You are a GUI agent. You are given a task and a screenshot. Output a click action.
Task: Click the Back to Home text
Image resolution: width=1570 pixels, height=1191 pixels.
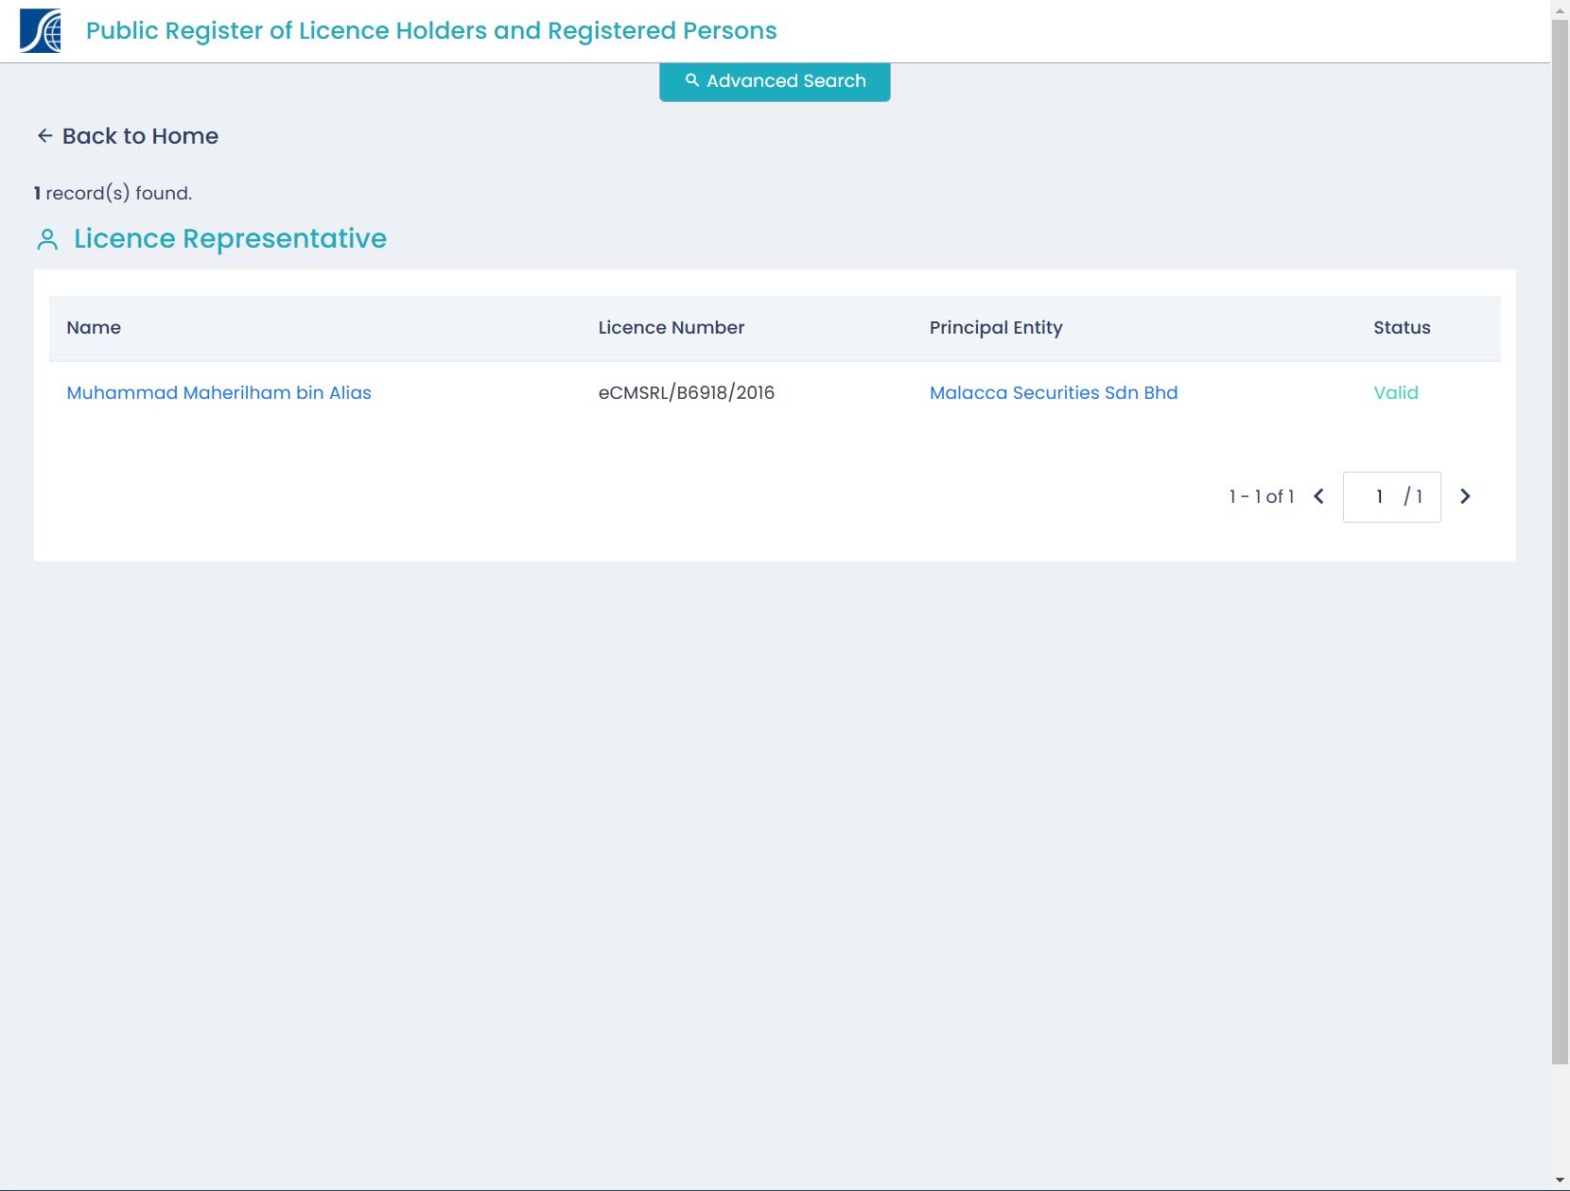pyautogui.click(x=140, y=136)
